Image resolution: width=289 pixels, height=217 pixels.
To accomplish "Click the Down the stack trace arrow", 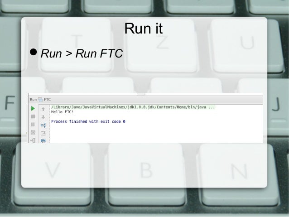I will click(x=43, y=117).
